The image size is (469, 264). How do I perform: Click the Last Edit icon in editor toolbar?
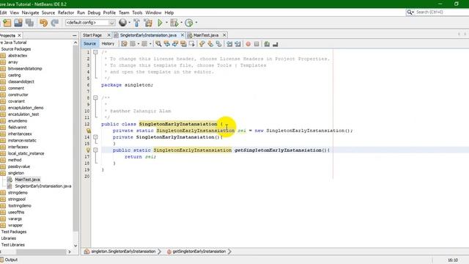point(124,44)
